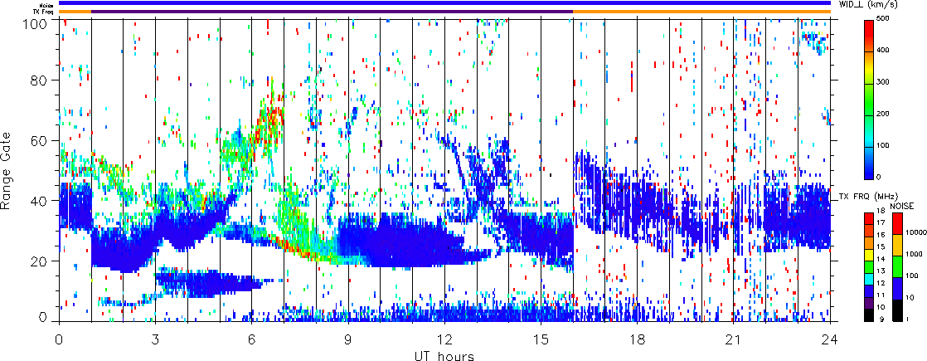The height and width of the screenshot is (361, 927).
Task: Click the "UT hours" x-axis title
Action: [444, 355]
